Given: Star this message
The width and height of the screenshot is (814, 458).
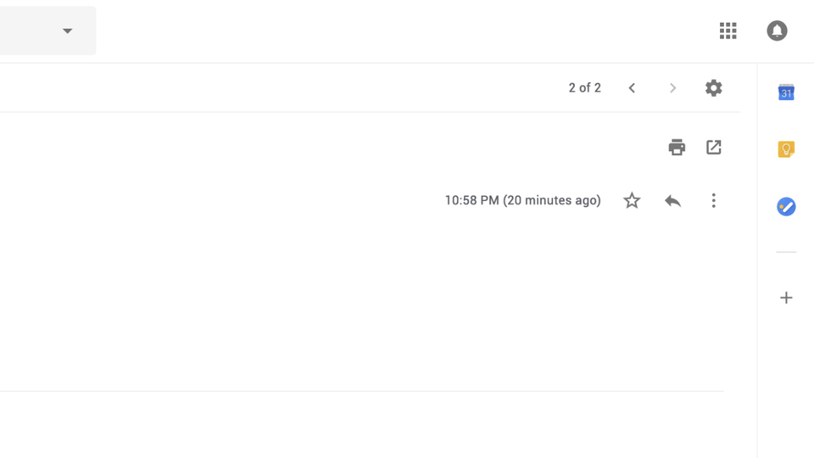Looking at the screenshot, I should [x=632, y=200].
